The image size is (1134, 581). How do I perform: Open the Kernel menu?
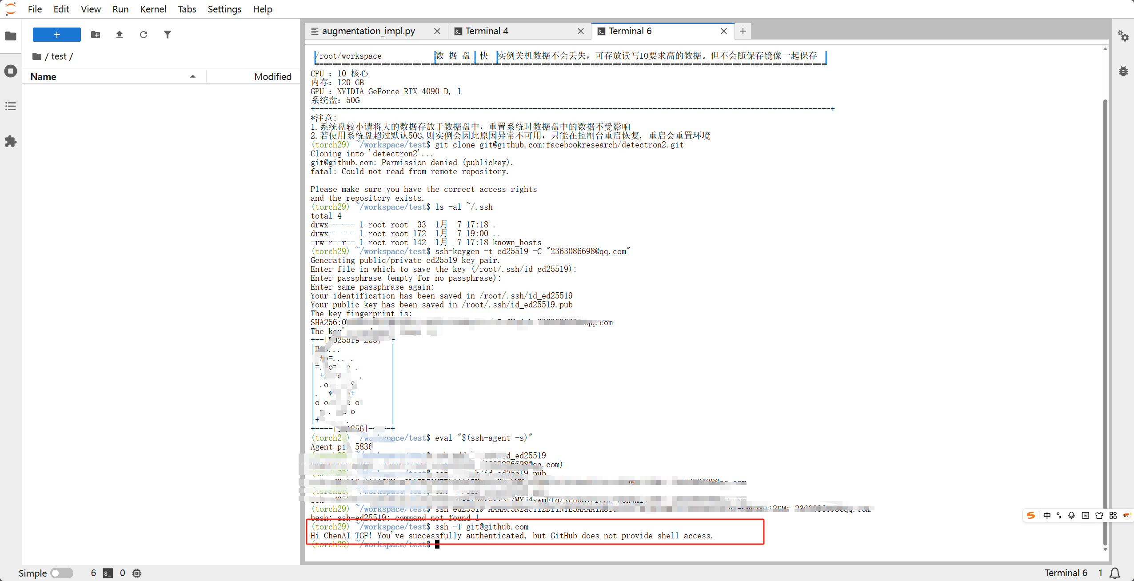coord(153,9)
